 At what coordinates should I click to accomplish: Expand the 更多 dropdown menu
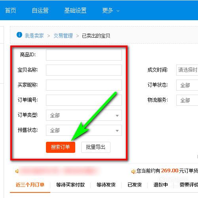point(111,10)
